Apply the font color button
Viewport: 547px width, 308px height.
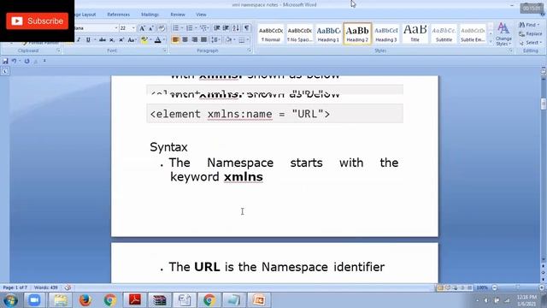point(157,40)
